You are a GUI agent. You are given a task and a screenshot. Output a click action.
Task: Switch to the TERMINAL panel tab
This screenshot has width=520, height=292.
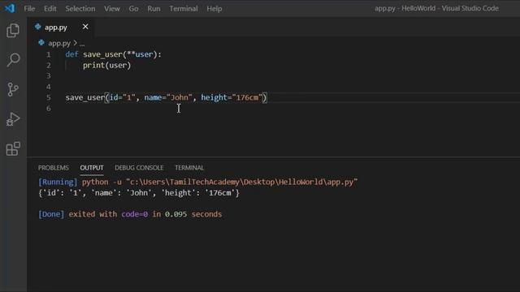189,168
